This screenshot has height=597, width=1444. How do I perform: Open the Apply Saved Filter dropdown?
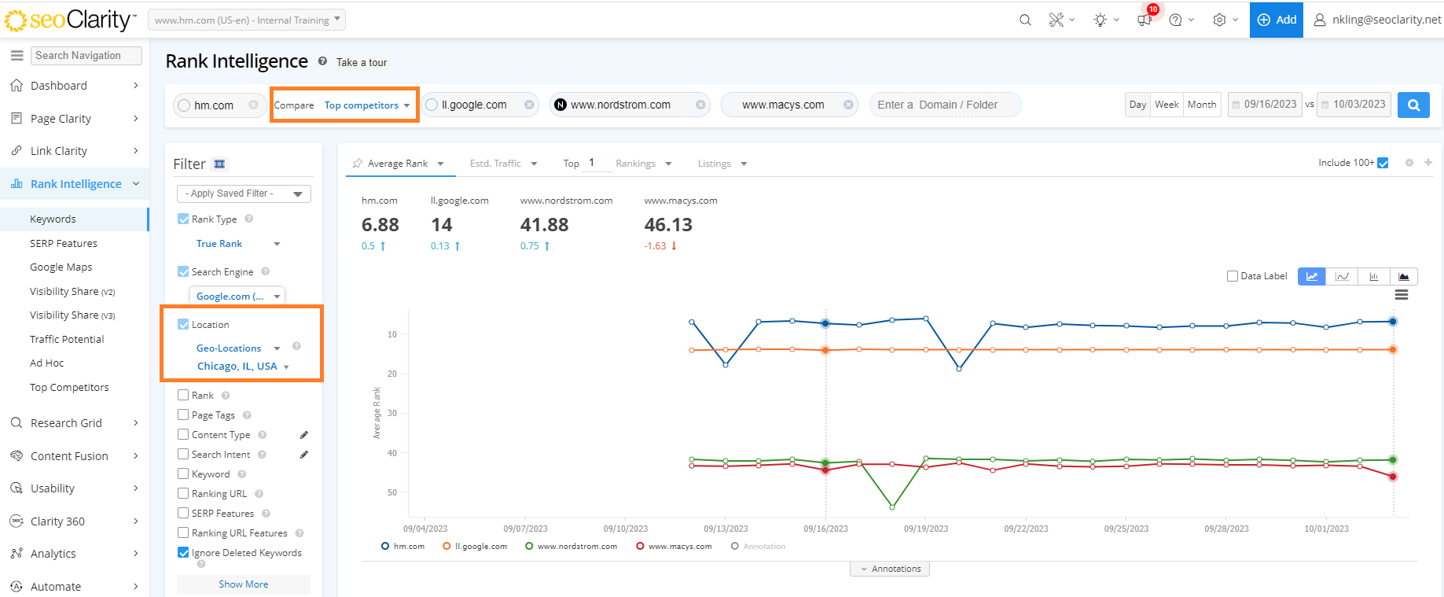tap(244, 193)
